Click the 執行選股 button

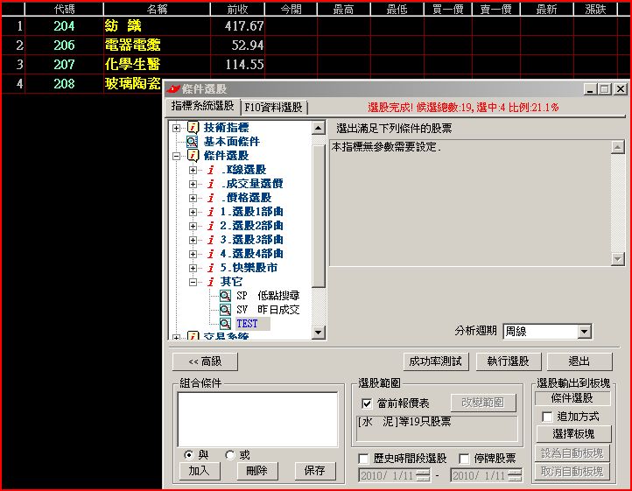pyautogui.click(x=508, y=361)
